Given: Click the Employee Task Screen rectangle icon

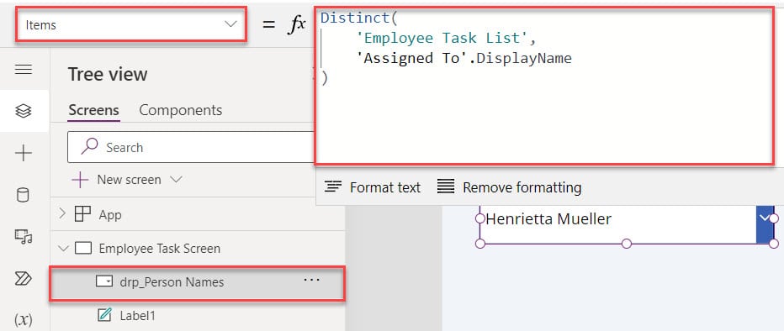Looking at the screenshot, I should (x=83, y=248).
